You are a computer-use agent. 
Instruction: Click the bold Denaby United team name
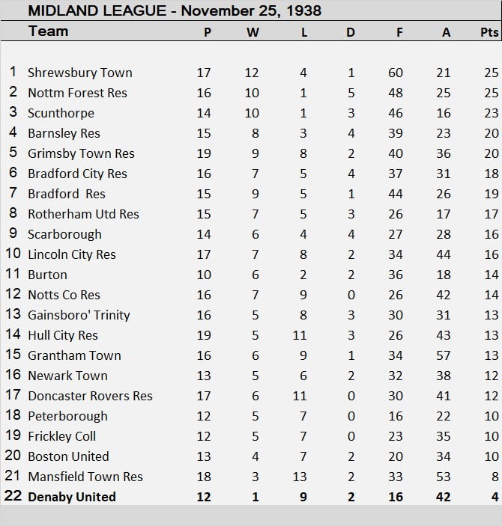pos(72,497)
